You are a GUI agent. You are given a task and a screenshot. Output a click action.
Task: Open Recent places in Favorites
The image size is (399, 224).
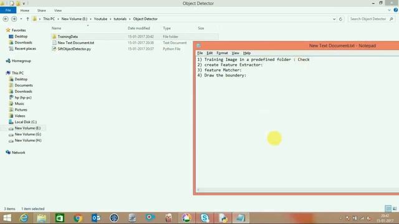(x=25, y=49)
